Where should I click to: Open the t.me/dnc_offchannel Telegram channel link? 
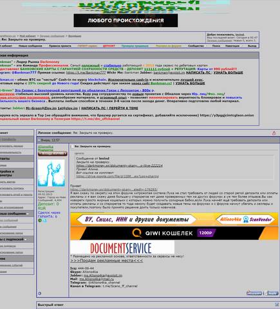coord(95,118)
